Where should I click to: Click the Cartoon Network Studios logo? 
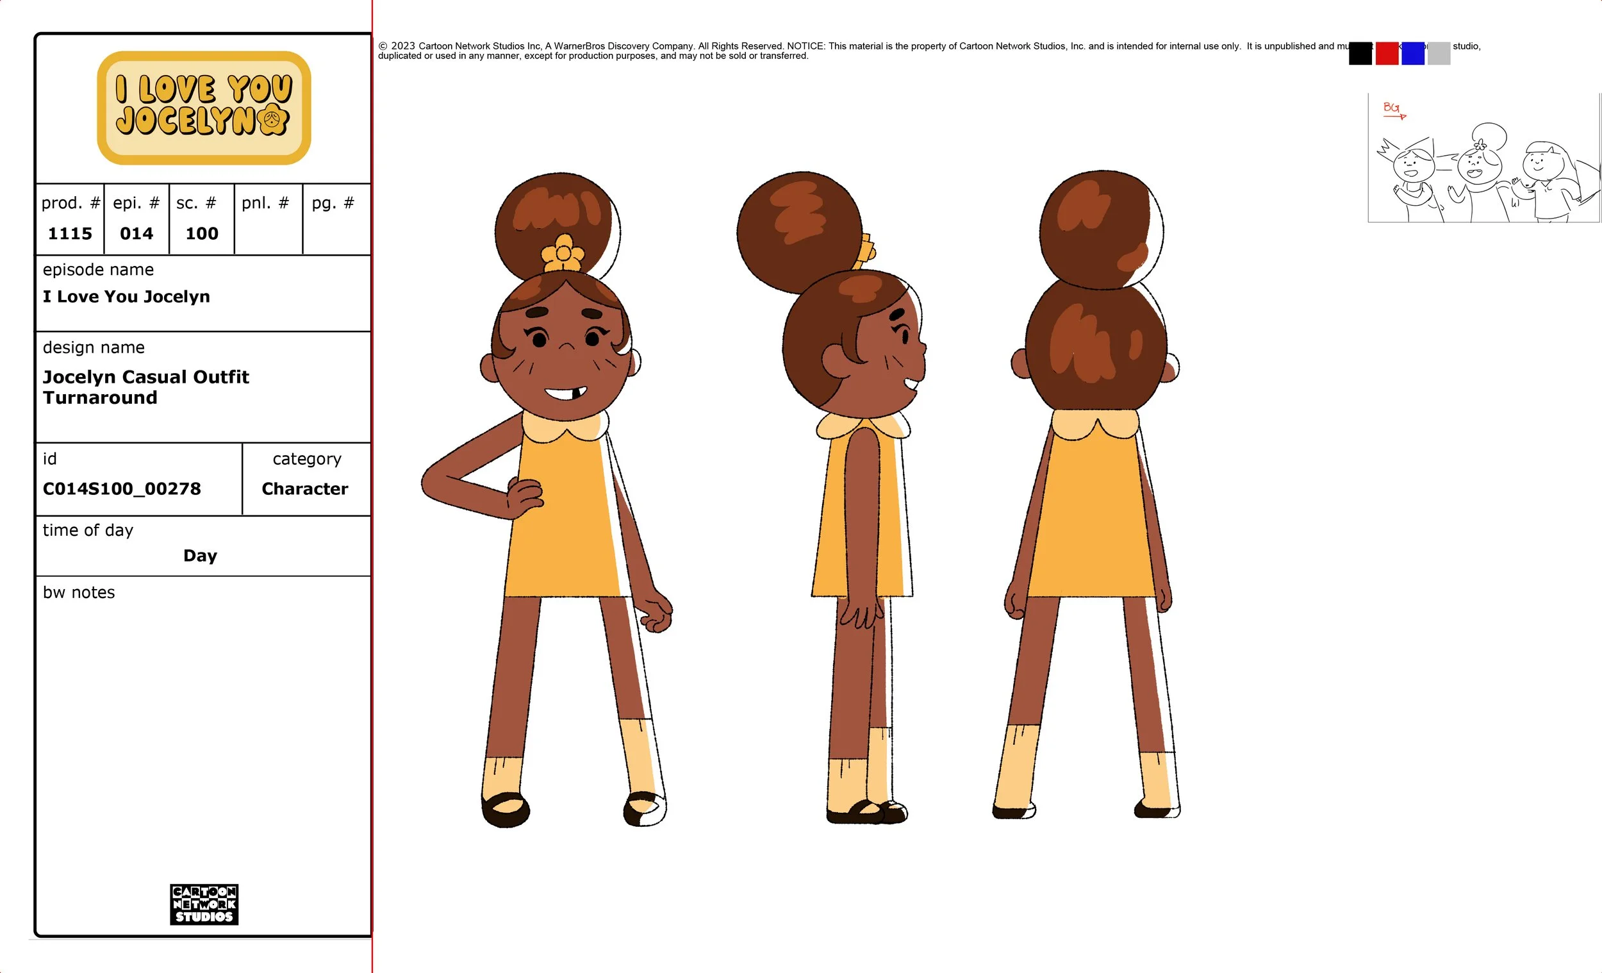[204, 904]
